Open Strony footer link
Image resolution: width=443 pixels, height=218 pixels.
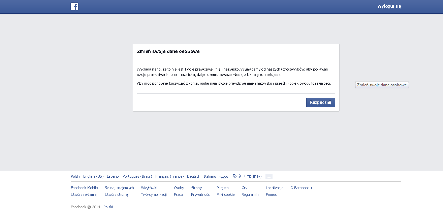pos(196,188)
